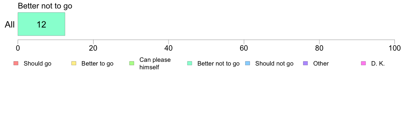Click the Should go legend label
Image resolution: width=404 pixels, height=125 pixels.
37,64
